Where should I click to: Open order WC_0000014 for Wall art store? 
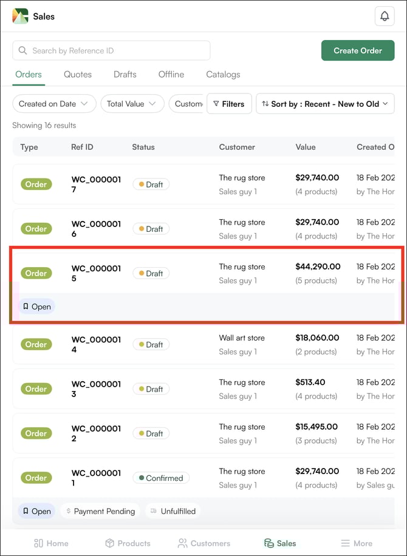(96, 345)
